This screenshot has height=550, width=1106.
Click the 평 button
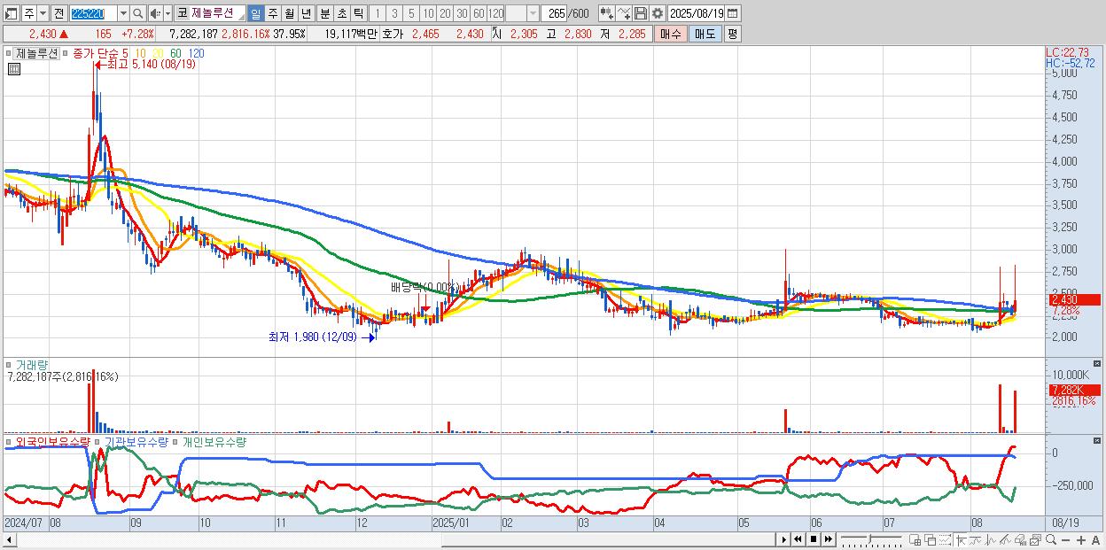732,34
